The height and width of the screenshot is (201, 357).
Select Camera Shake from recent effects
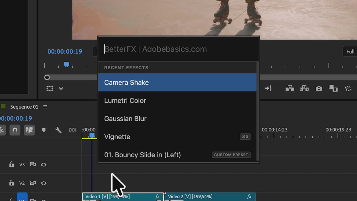(x=177, y=82)
